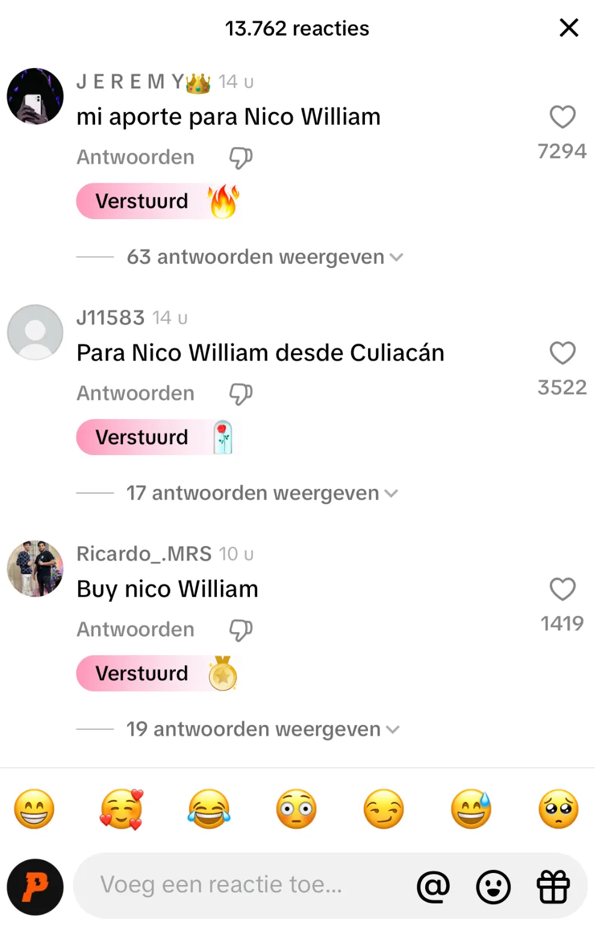Insert the smirking face emoji
Viewport: 595px width, 944px height.
[x=384, y=809]
